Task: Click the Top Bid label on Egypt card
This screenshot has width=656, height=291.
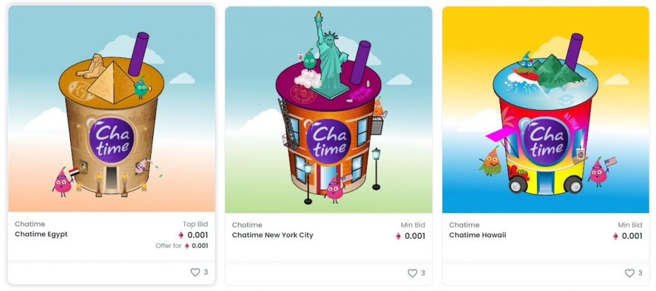Action: (x=195, y=224)
